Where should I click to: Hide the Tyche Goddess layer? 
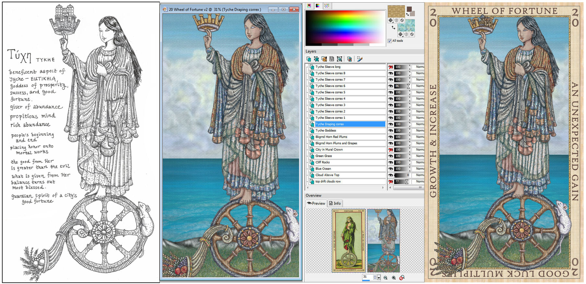(390, 131)
